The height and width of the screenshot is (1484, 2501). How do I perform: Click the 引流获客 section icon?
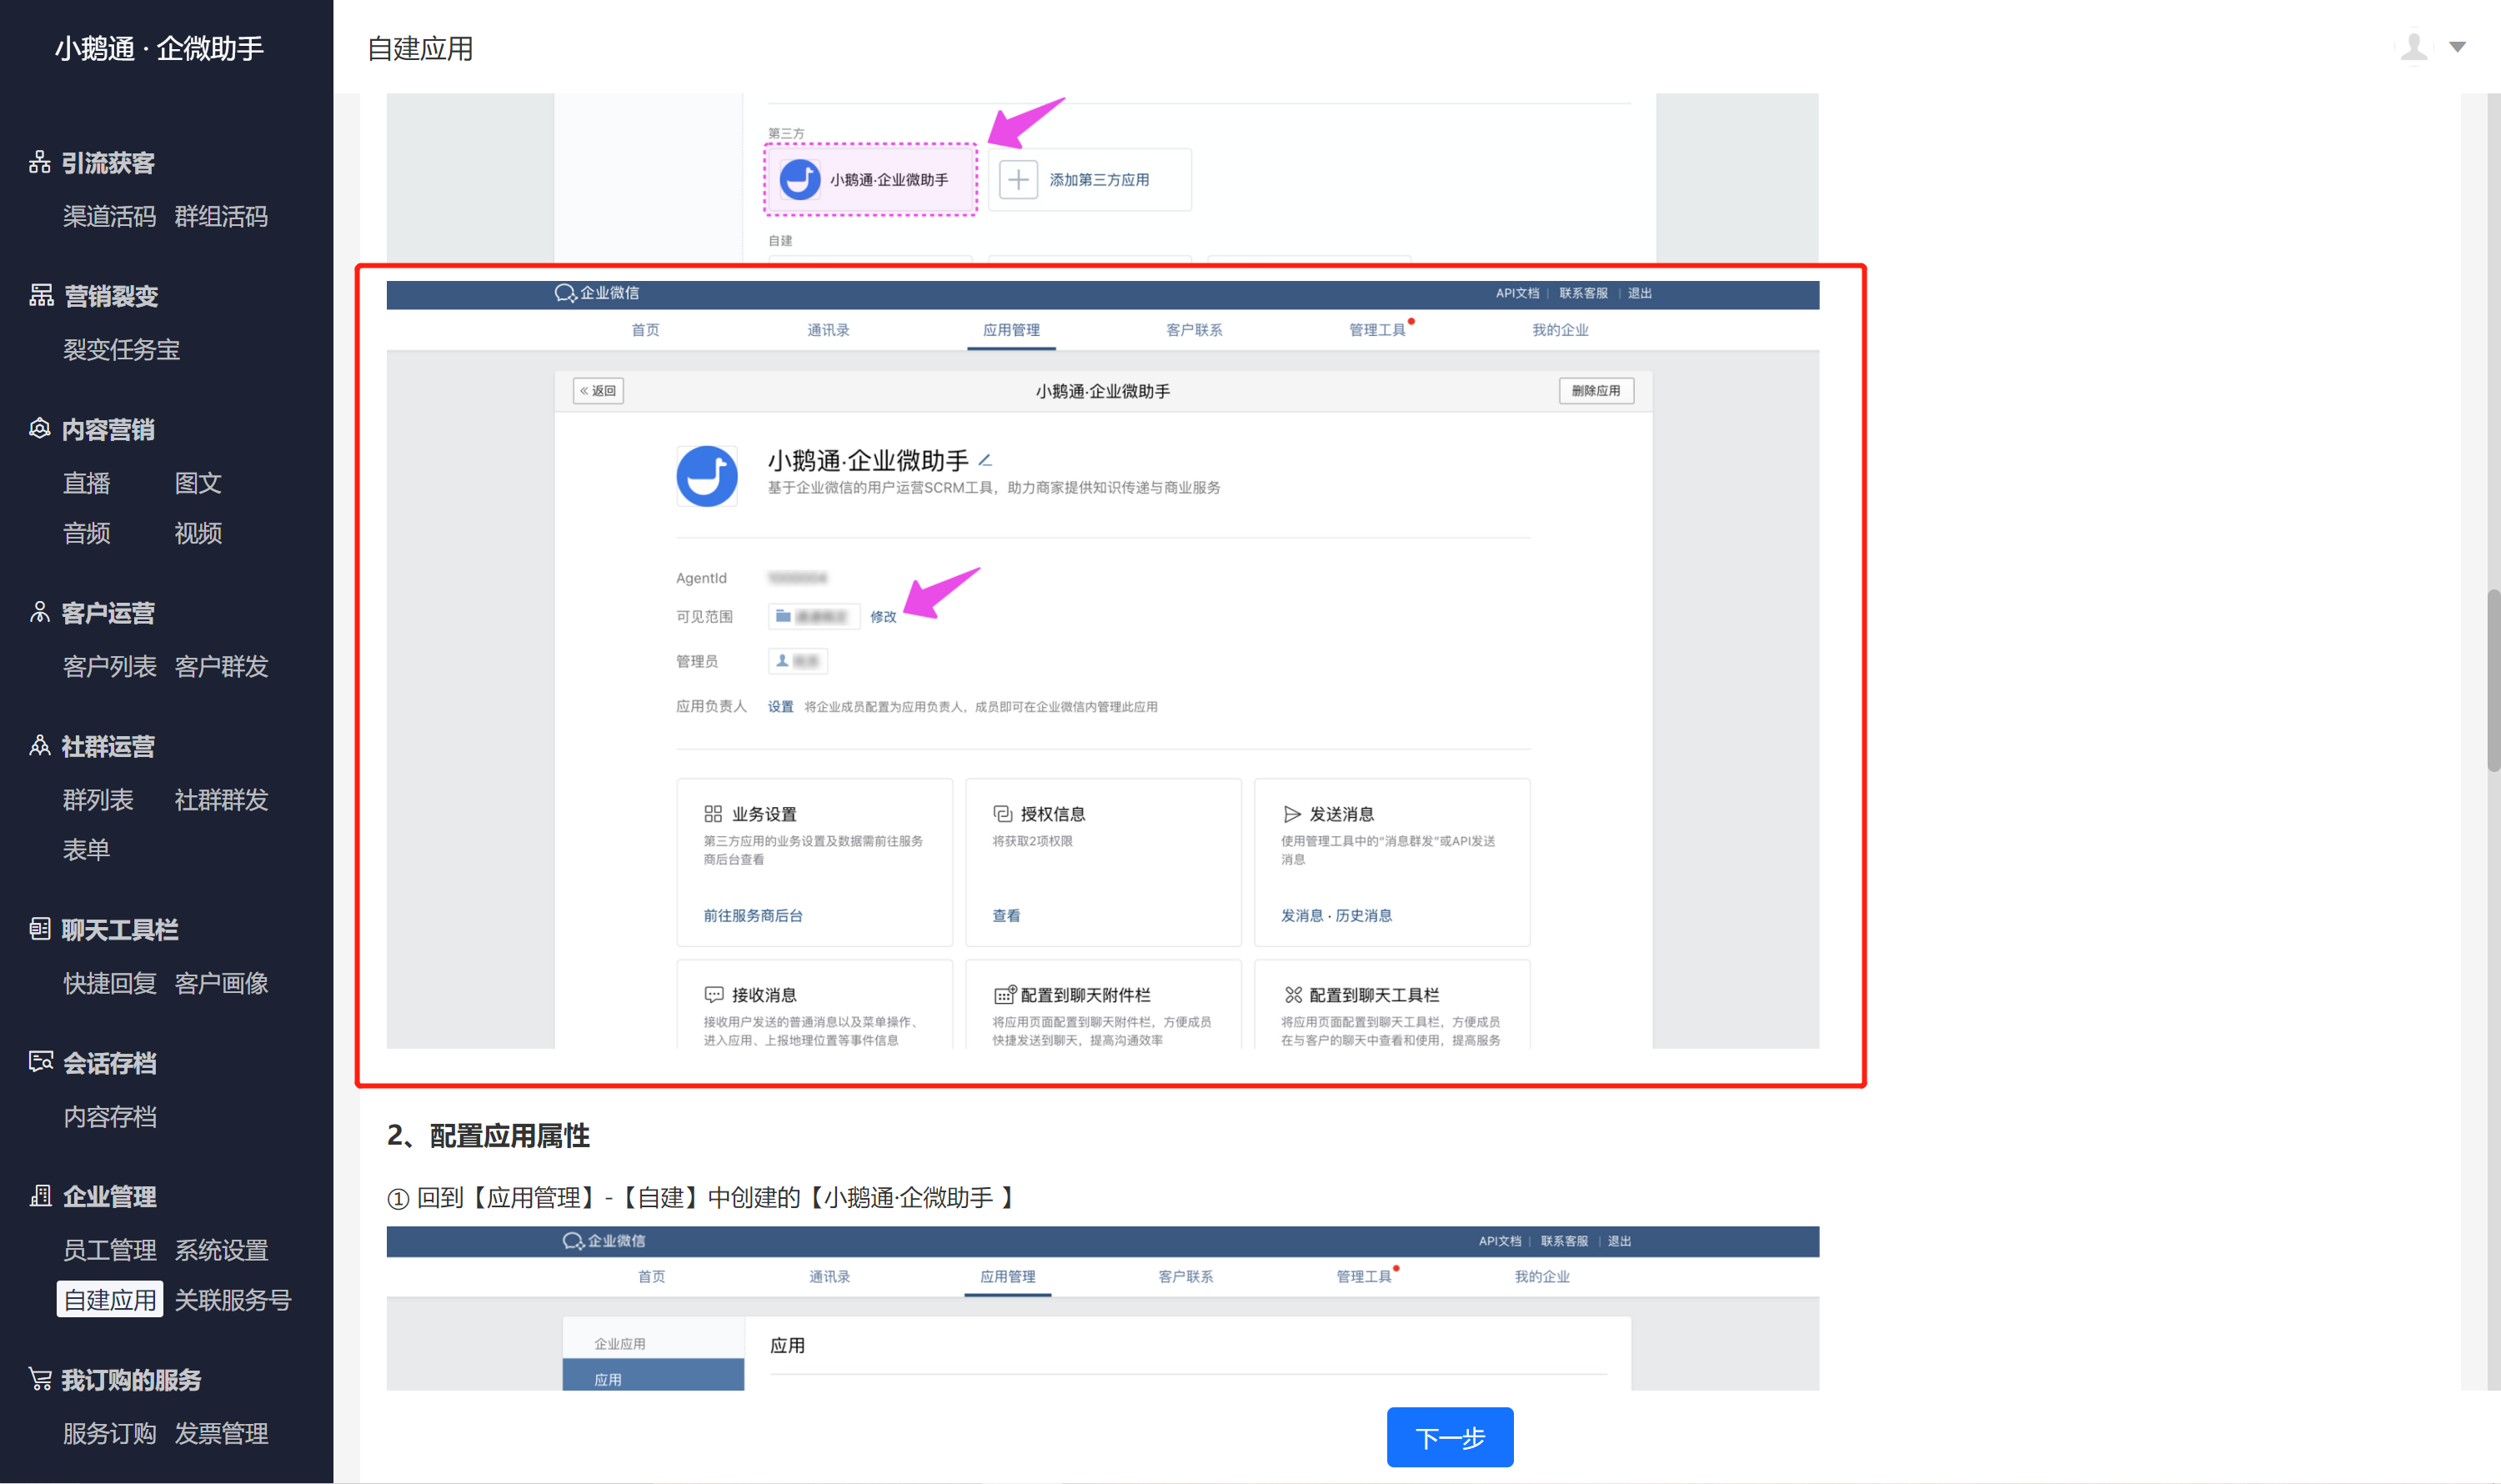point(40,162)
